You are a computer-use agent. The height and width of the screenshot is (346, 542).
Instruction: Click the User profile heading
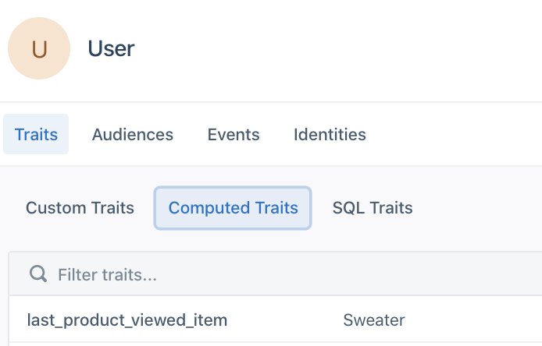[111, 48]
